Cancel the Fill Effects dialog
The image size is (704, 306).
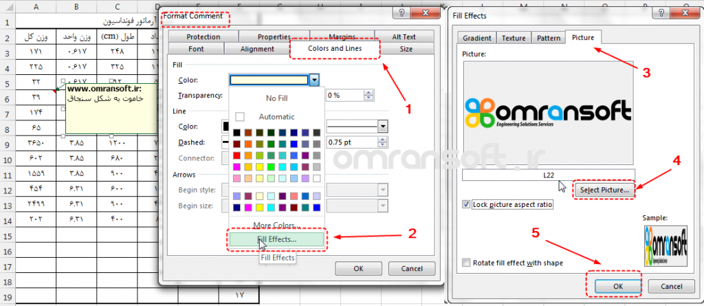pyautogui.click(x=672, y=286)
